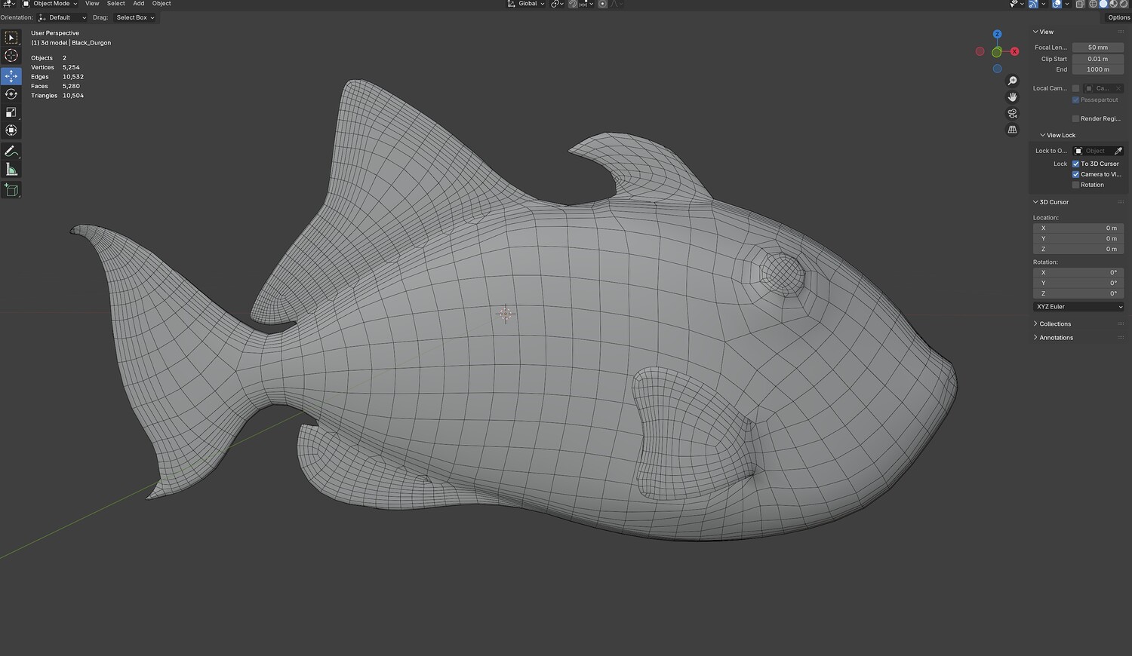
Task: Click the viewport zoom magnifier icon
Action: [x=1013, y=81]
